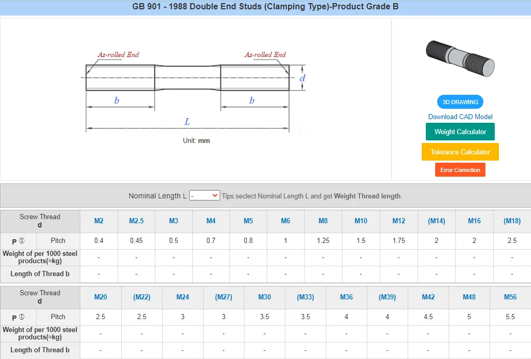Screen dimensions: 531x359
Task: Click the M56 thread column header
Action: [510, 297]
